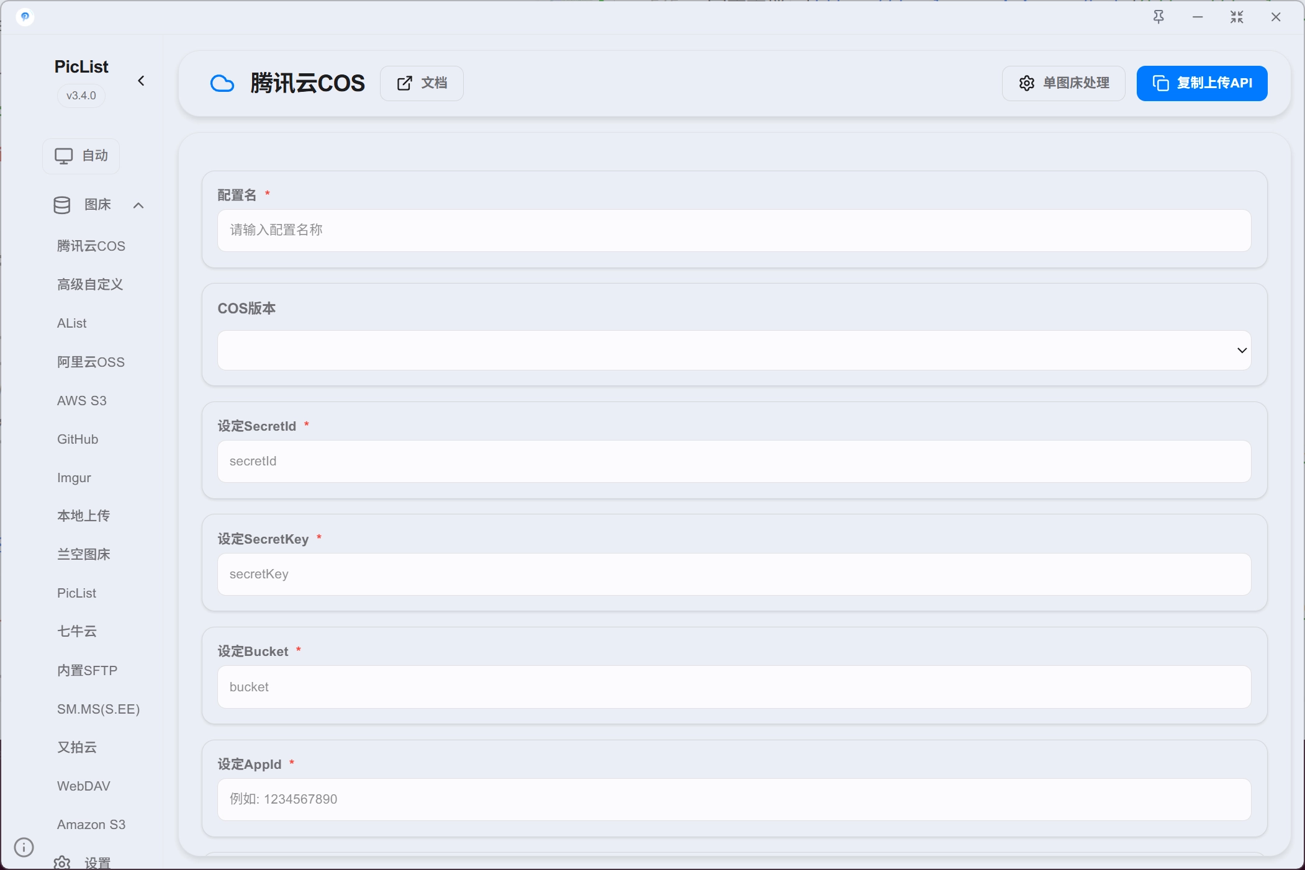1305x870 pixels.
Task: Click the 复制上传API button
Action: click(x=1202, y=83)
